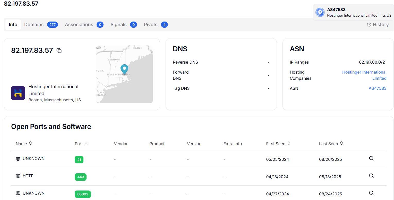Click the page title 82.197.83.57 at top
Viewport: 394px width, 200px height.
coord(21,4)
